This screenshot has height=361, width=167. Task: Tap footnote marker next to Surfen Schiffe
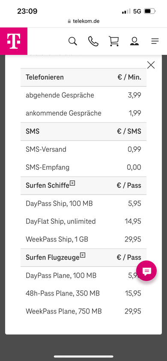tap(72, 183)
